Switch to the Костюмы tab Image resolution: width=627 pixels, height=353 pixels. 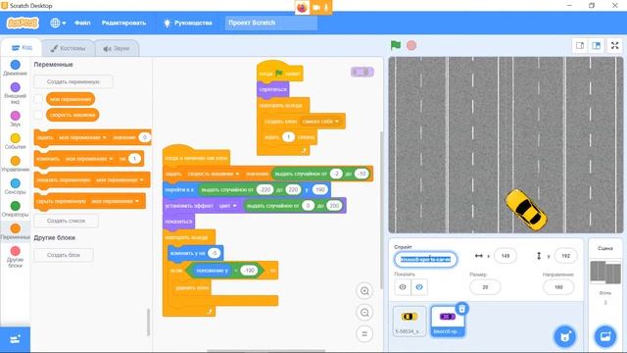click(69, 48)
